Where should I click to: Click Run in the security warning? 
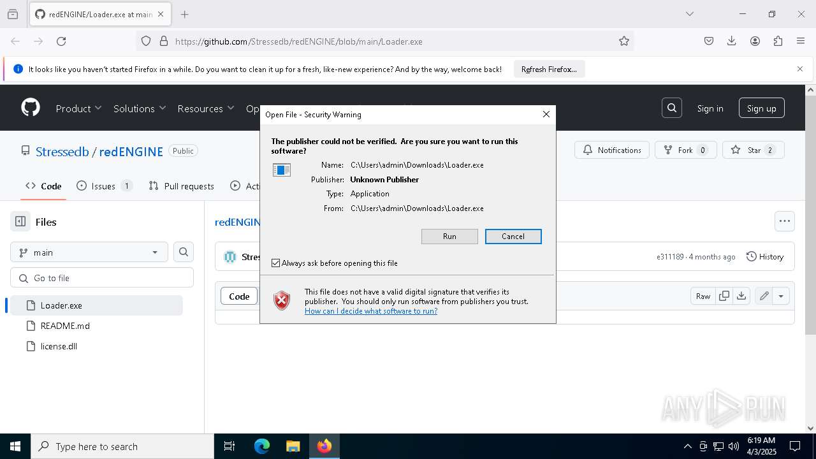coord(449,237)
